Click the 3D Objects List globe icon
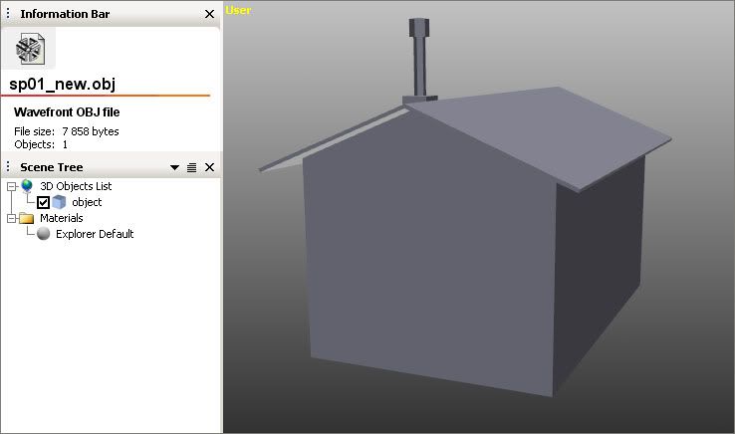This screenshot has width=735, height=434. 26,186
